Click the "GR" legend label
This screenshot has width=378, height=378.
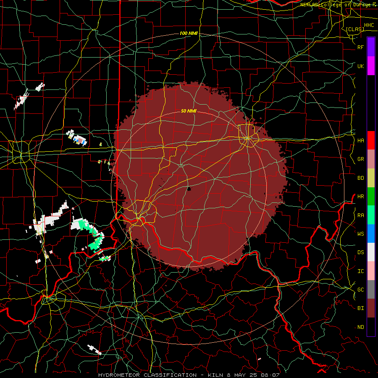pyautogui.click(x=360, y=159)
